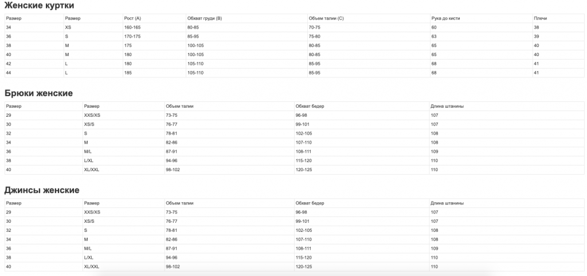The height and width of the screenshot is (276, 587).
Task: Click the Рост (A) column header
Action: pos(132,18)
